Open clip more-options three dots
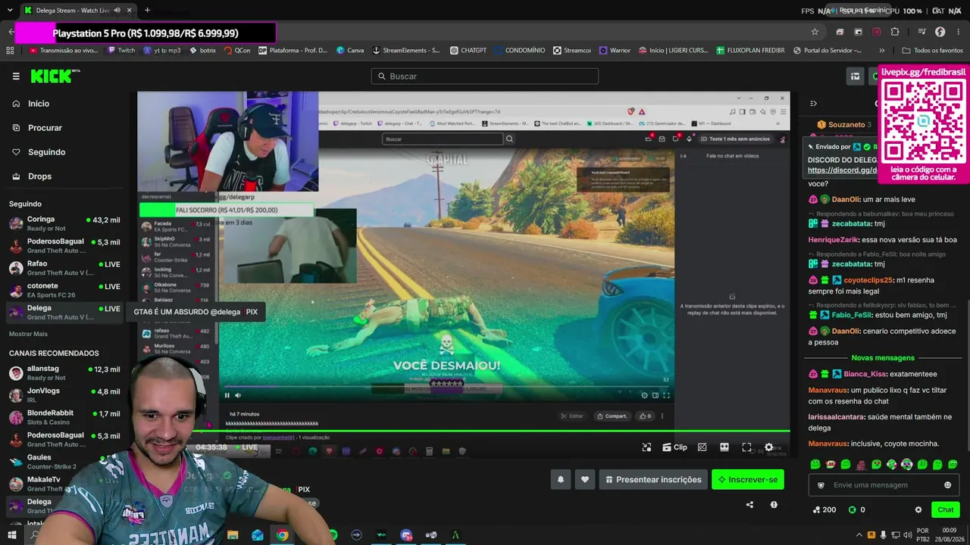970x545 pixels. pyautogui.click(x=662, y=416)
